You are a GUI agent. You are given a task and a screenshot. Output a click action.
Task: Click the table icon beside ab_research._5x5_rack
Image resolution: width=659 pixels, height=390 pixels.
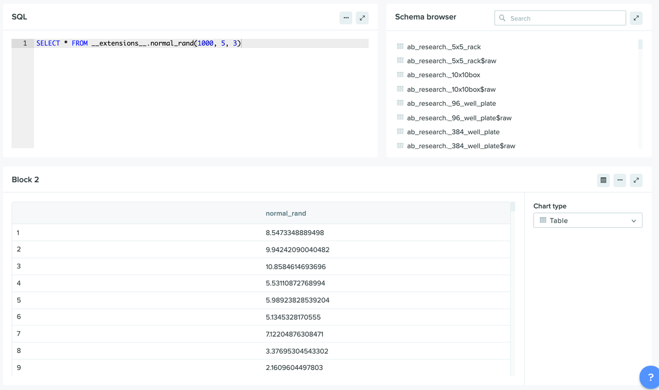(400, 46)
